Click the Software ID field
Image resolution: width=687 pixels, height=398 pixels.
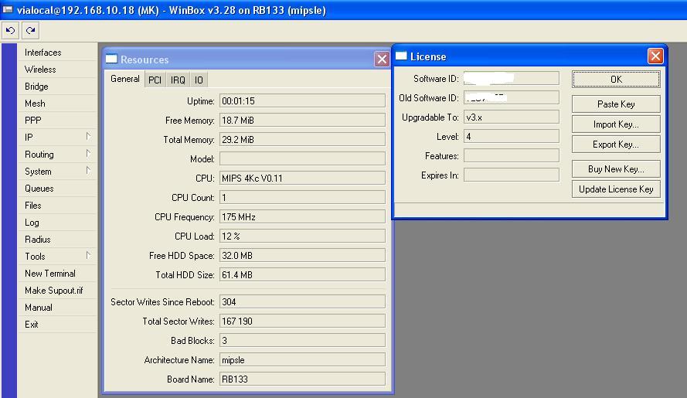[x=512, y=79]
